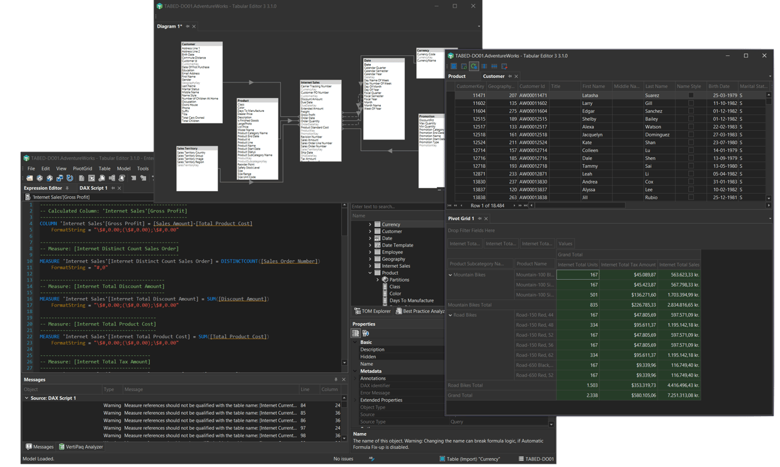Open the PivotGrid menu
This screenshot has width=780, height=467.
pyautogui.click(x=82, y=168)
